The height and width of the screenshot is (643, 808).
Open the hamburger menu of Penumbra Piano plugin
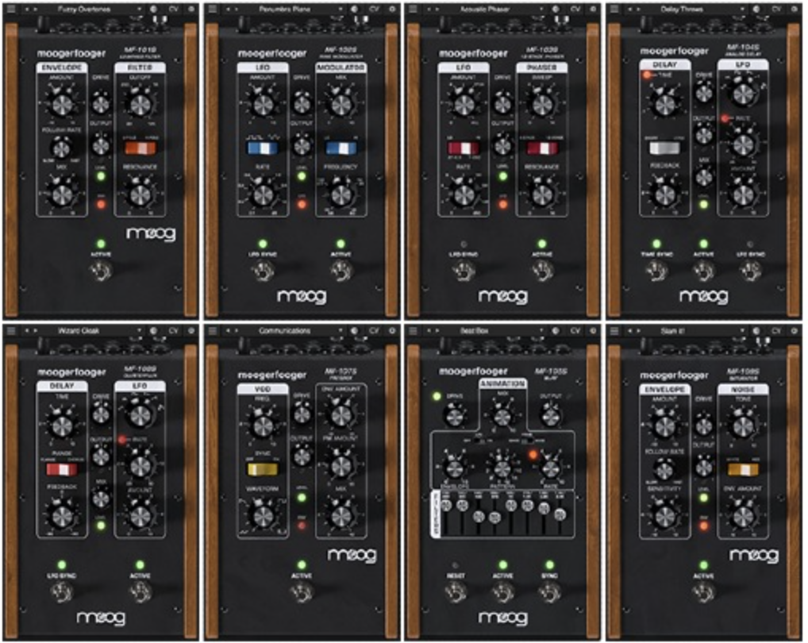tap(212, 9)
